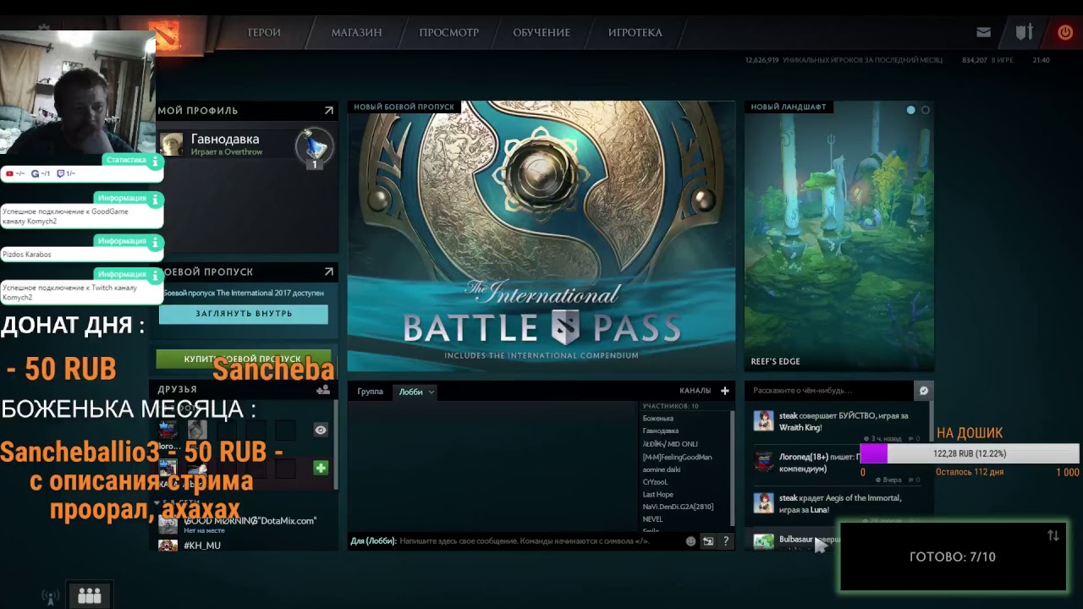The width and height of the screenshot is (1083, 609).
Task: Click the swap arrows in ready box
Action: pyautogui.click(x=1053, y=535)
